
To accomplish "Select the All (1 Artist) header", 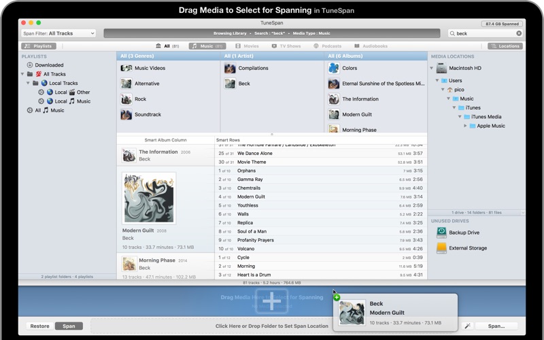I will coord(272,56).
